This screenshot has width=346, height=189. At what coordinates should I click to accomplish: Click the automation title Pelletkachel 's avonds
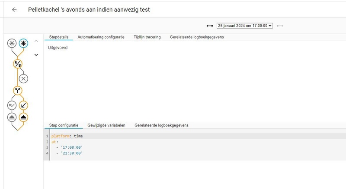point(89,10)
